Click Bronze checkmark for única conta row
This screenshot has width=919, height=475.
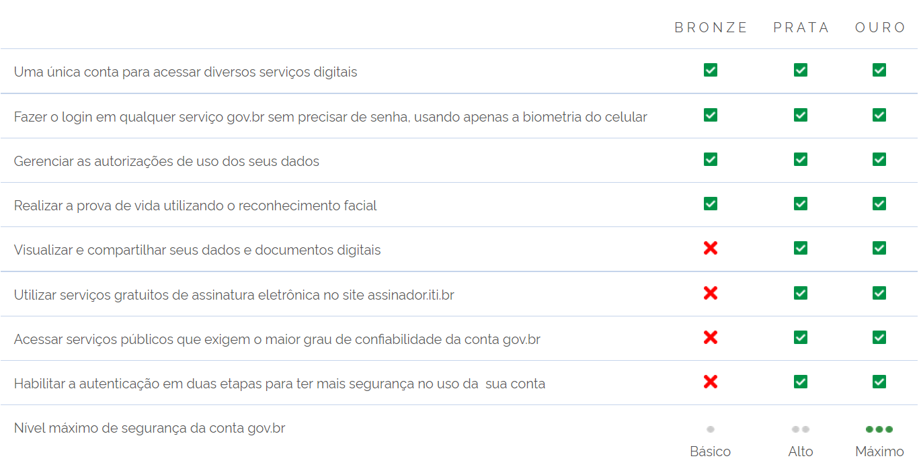click(x=711, y=70)
